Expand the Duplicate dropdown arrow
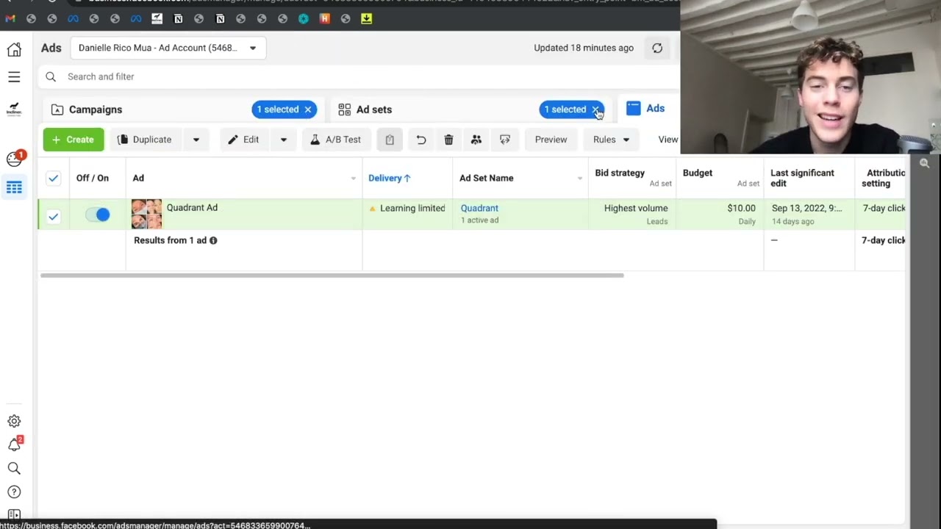Screen dimensions: 941x529 pyautogui.click(x=196, y=140)
